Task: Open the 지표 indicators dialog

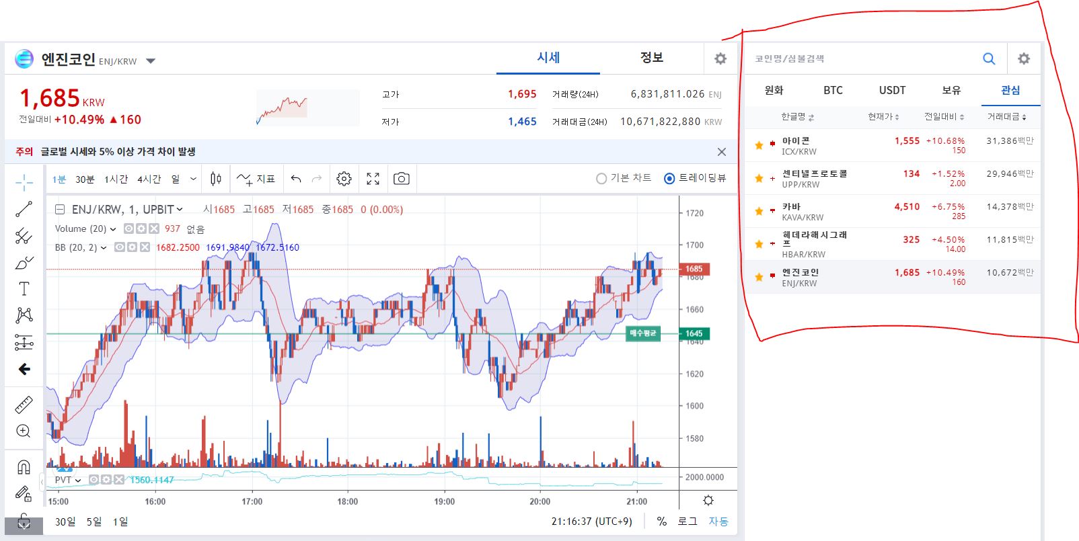Action: pyautogui.click(x=256, y=179)
